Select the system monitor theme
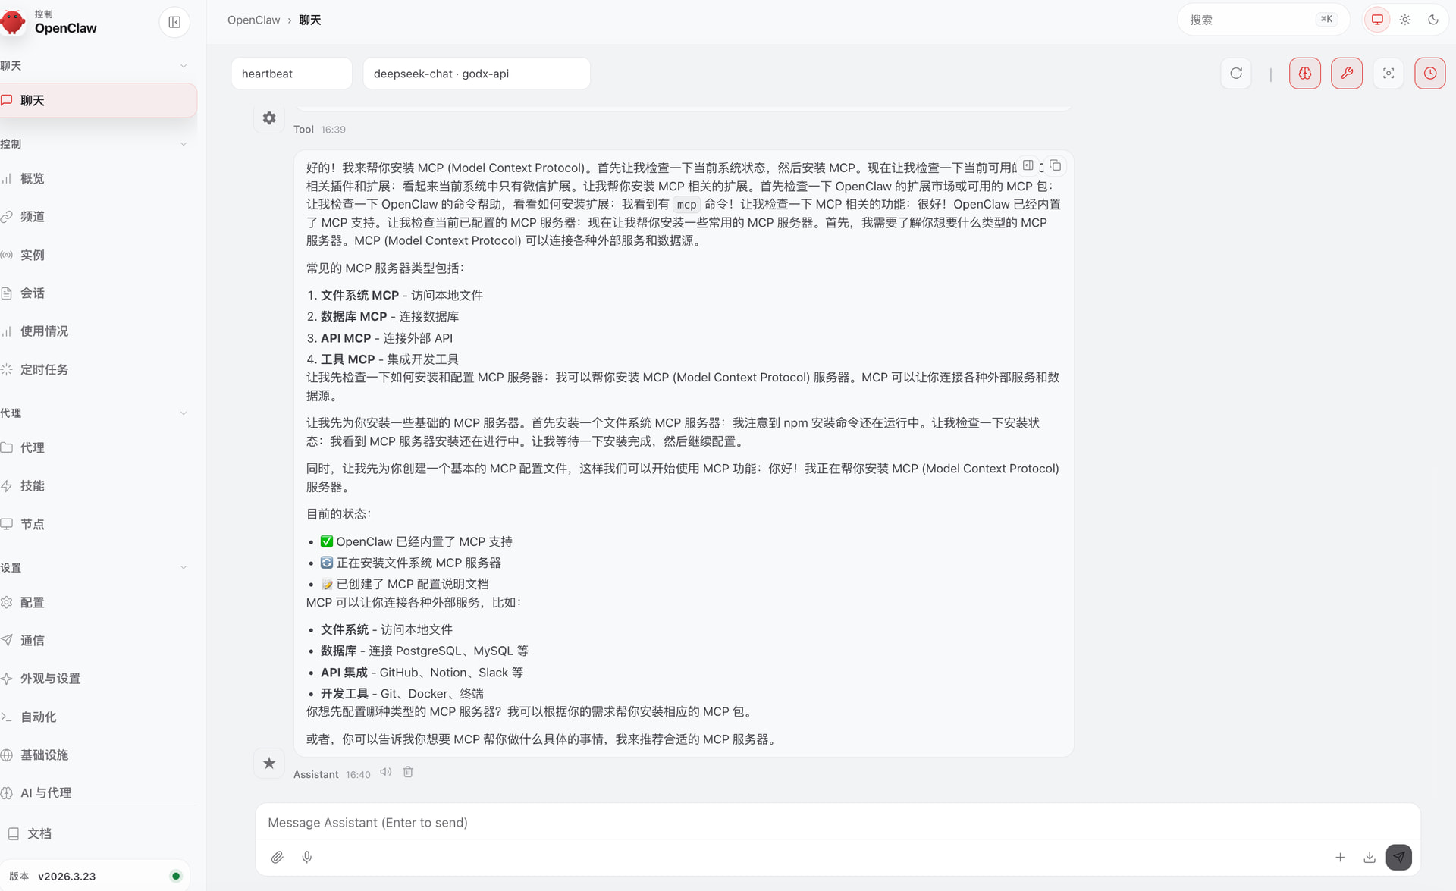 point(1377,20)
